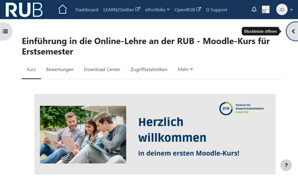Open OpenRUB external link

point(188,10)
